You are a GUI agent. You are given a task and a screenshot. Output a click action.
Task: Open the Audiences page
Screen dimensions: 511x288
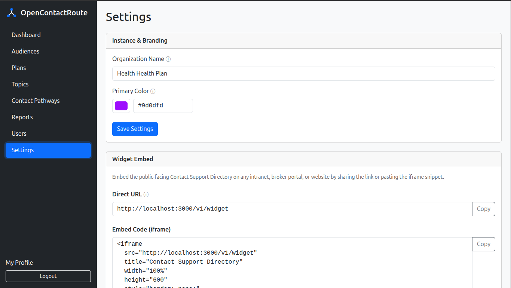coord(25,51)
